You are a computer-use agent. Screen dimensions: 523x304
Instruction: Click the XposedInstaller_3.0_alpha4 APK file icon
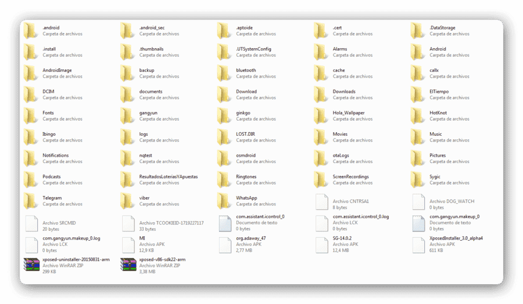[x=418, y=245]
